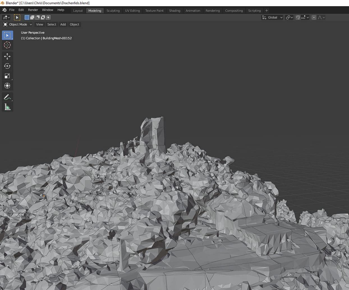Click the Add menu button in header
This screenshot has width=349, height=290.
[63, 24]
